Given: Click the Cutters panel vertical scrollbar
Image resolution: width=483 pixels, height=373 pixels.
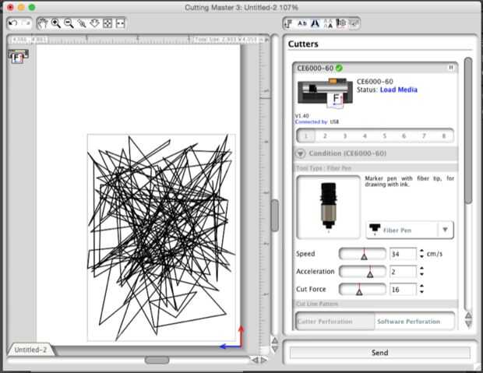Looking at the screenshot, I should coord(468,131).
